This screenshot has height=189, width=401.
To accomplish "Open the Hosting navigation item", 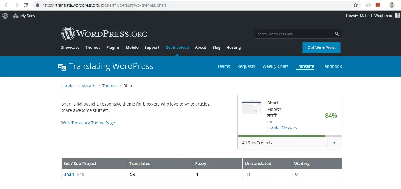I will point(233,47).
